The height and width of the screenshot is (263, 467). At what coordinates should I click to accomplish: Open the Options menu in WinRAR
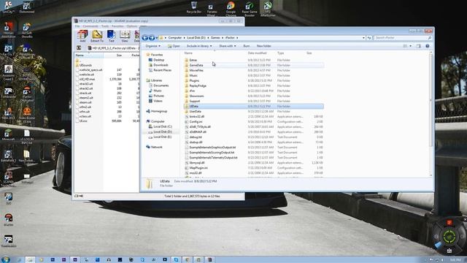pos(132,26)
